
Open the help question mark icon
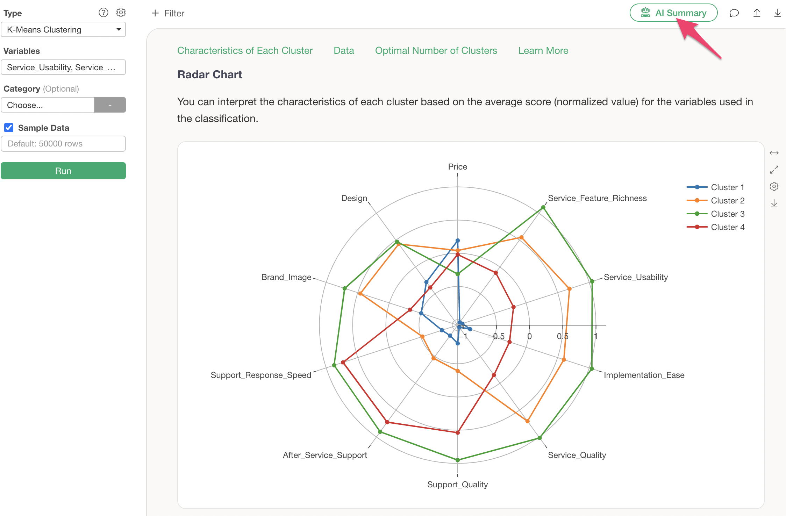coord(103,13)
